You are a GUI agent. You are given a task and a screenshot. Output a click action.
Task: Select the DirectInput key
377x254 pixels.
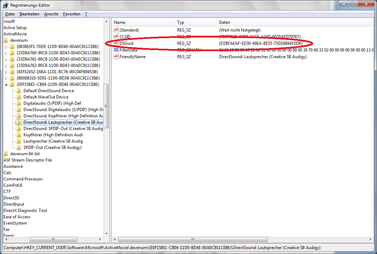click(14, 204)
